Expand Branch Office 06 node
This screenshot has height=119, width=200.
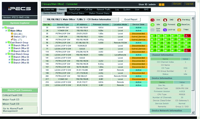tap(9, 63)
